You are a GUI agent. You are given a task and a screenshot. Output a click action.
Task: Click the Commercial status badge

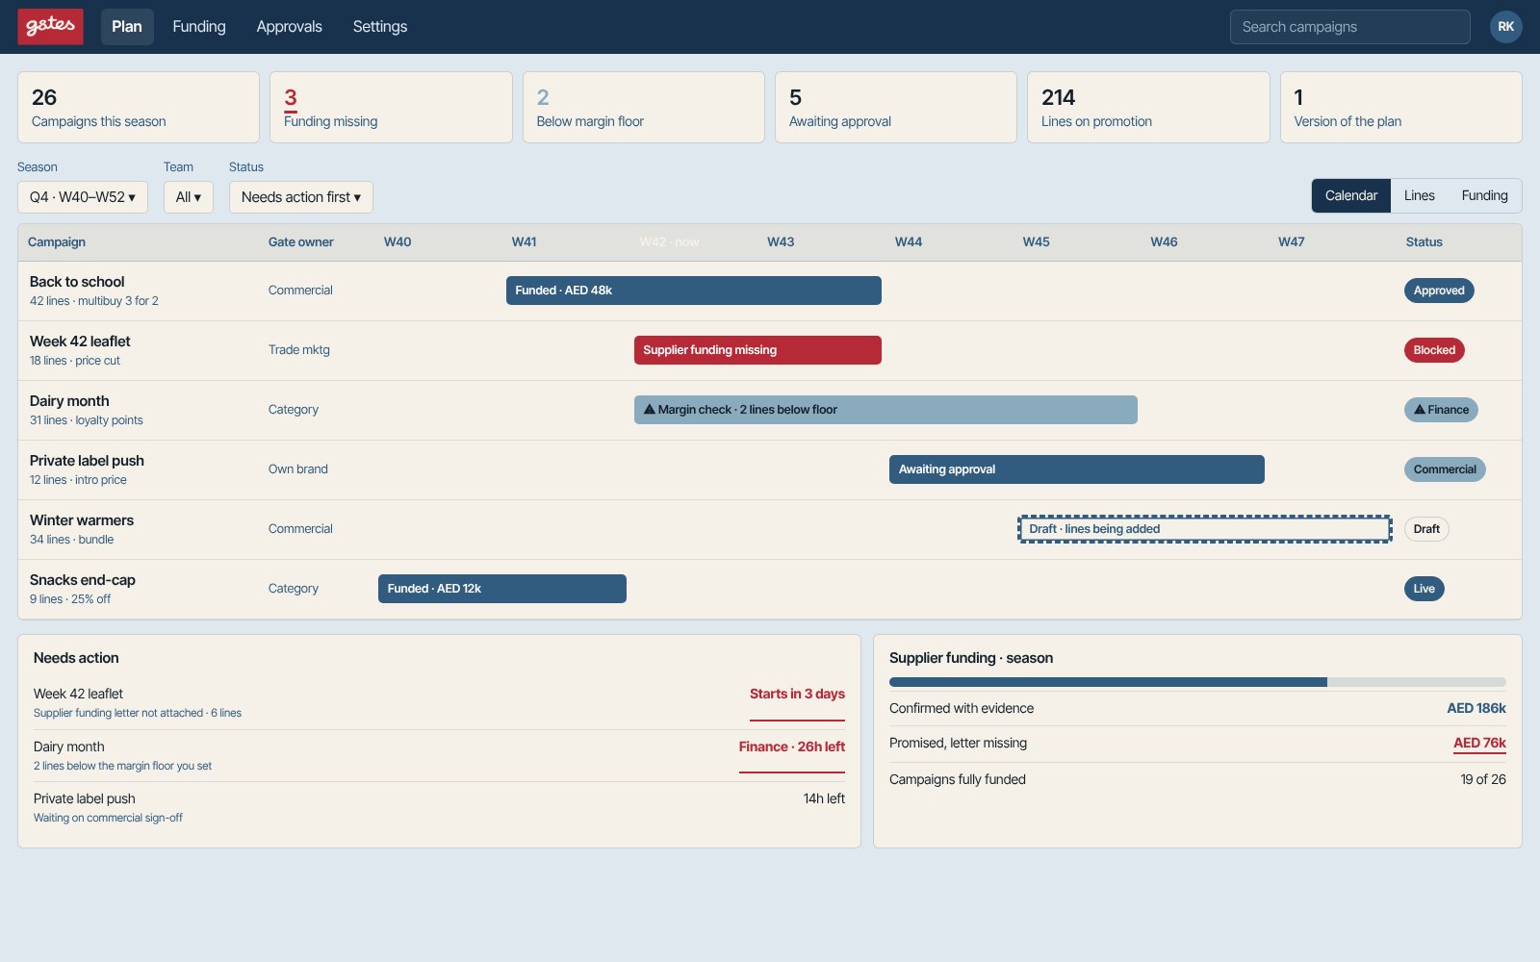tap(1445, 469)
